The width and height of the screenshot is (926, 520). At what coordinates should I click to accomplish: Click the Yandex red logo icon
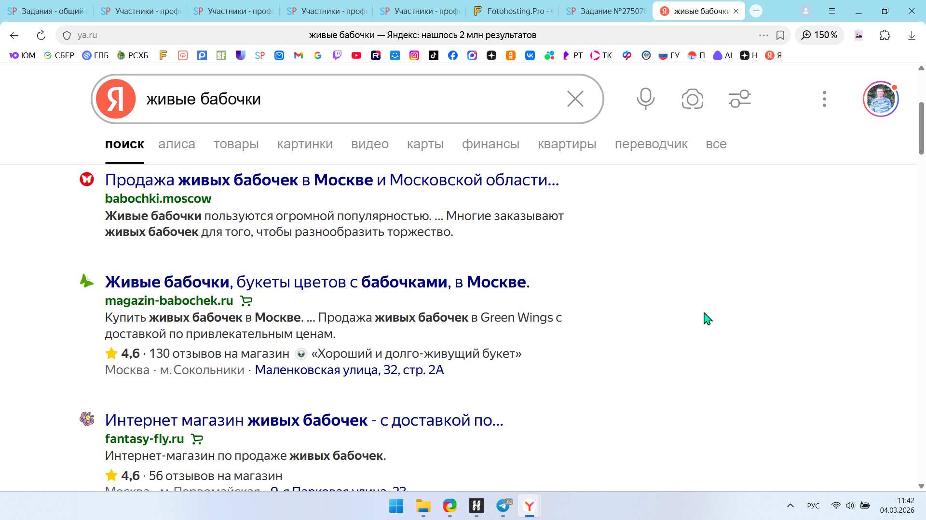pos(116,99)
